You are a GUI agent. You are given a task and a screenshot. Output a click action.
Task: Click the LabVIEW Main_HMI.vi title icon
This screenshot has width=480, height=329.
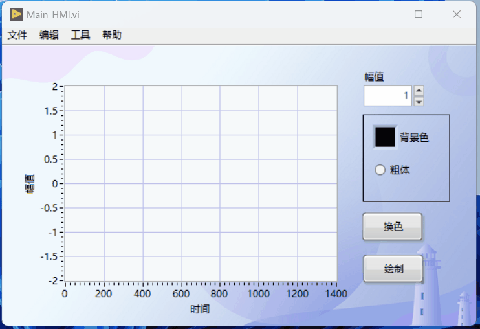point(16,14)
